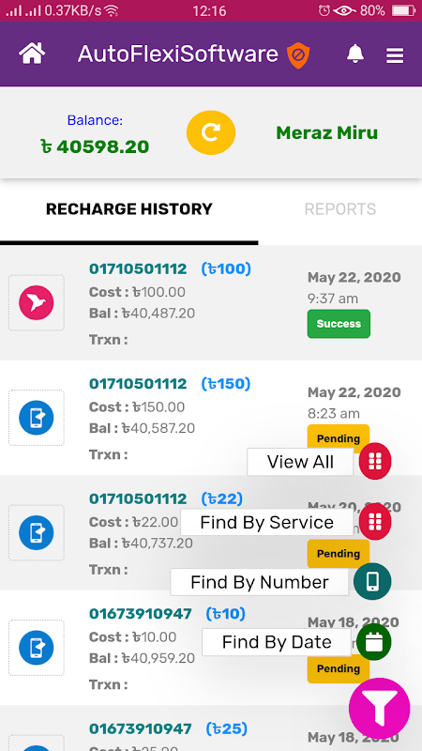The height and width of the screenshot is (751, 422).
Task: Open notifications bell icon
Action: (355, 54)
